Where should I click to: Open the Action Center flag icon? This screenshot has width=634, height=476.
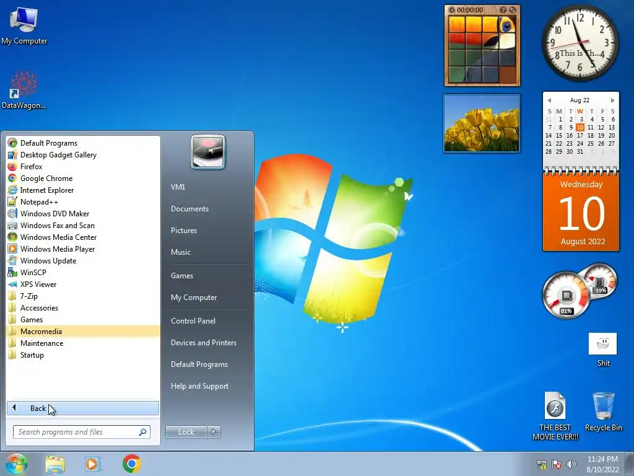pos(557,464)
